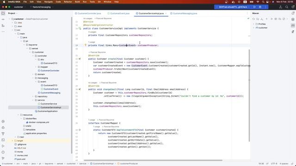Screen dimensions: 296x166
Task: Open editor tabs options menu
Action: (247, 13)
